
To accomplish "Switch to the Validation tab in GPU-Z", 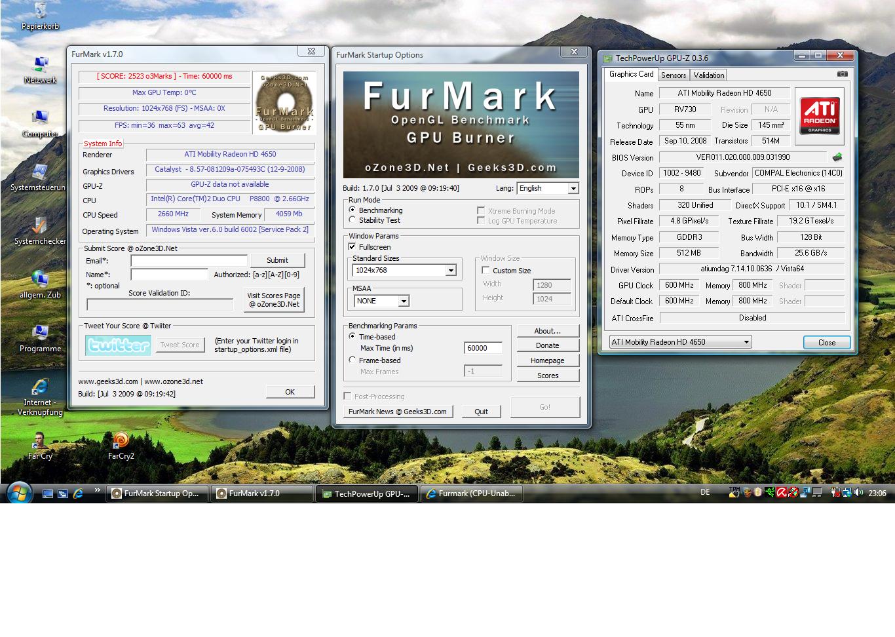I will 709,75.
